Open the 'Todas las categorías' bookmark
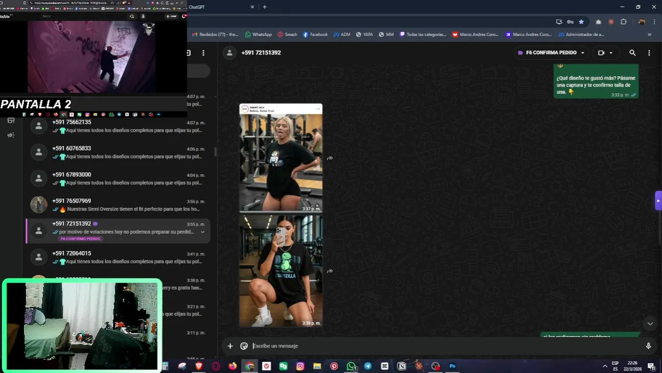This screenshot has width=662, height=373. 423,35
